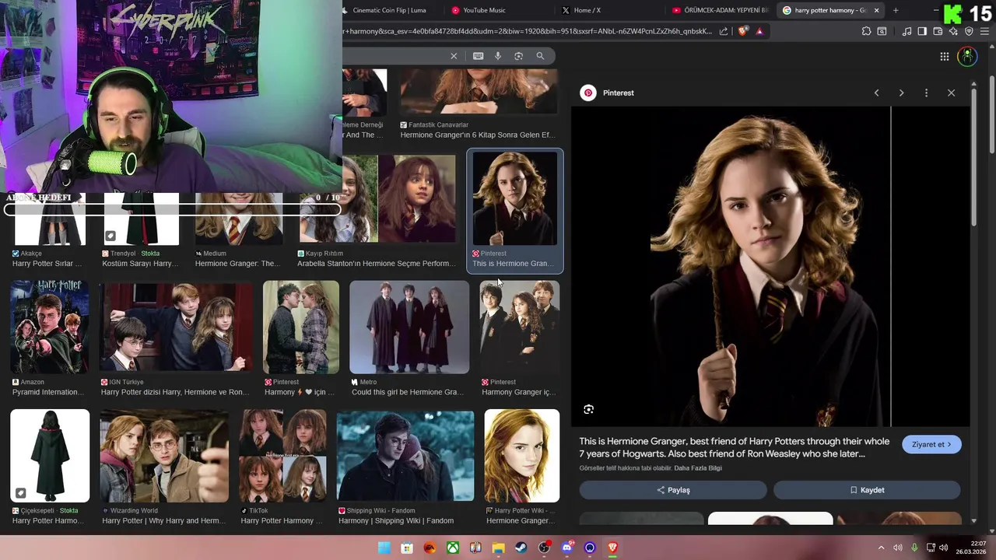
Task: Click the Brave Rewards triangle icon
Action: tap(759, 31)
